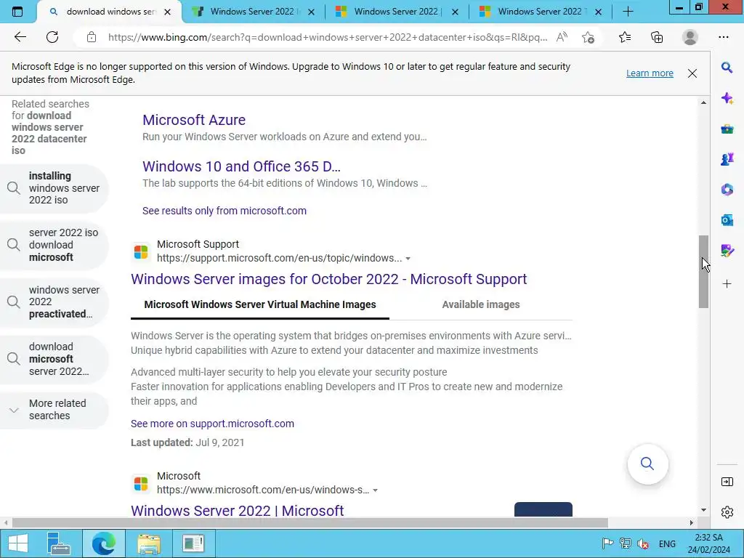Open the Designer sidebar icon
The width and height of the screenshot is (744, 558).
(x=727, y=251)
